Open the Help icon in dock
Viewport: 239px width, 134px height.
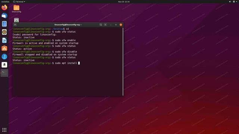(4, 57)
